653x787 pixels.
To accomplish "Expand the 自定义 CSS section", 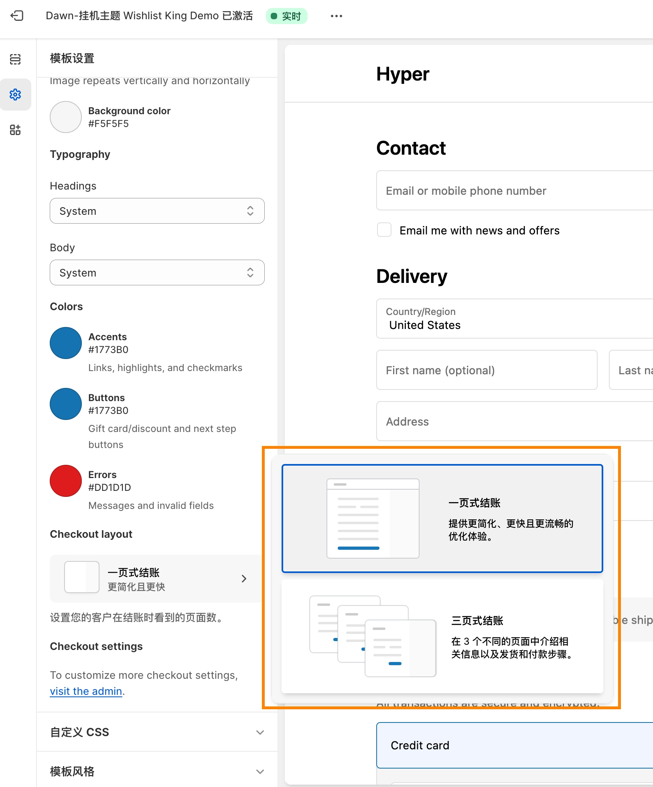I will point(157,732).
